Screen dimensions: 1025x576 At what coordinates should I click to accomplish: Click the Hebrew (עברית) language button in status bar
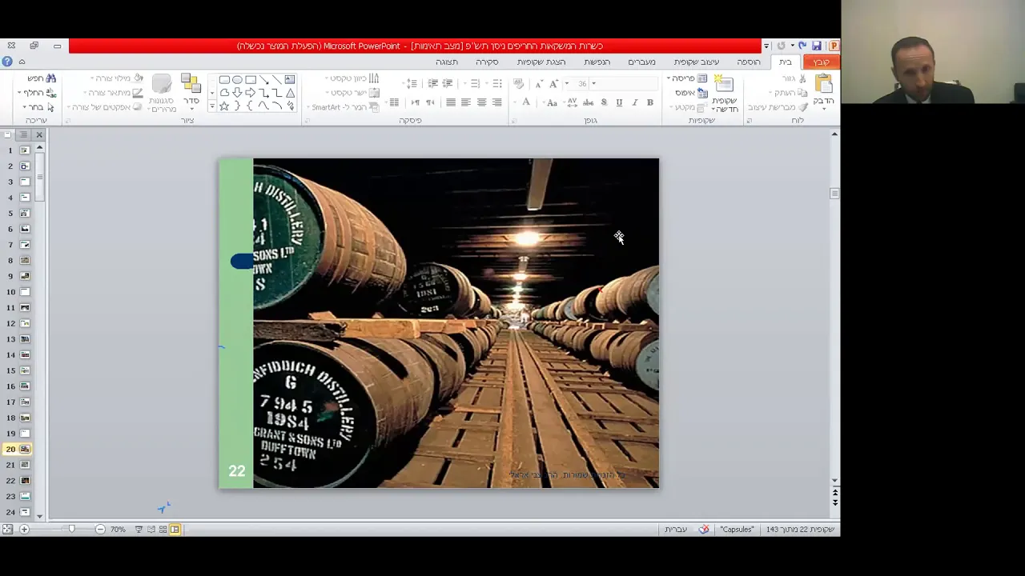click(x=675, y=530)
